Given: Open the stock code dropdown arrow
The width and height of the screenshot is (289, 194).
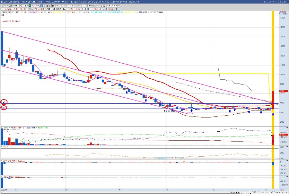Looking at the screenshot, I should coord(20,6).
